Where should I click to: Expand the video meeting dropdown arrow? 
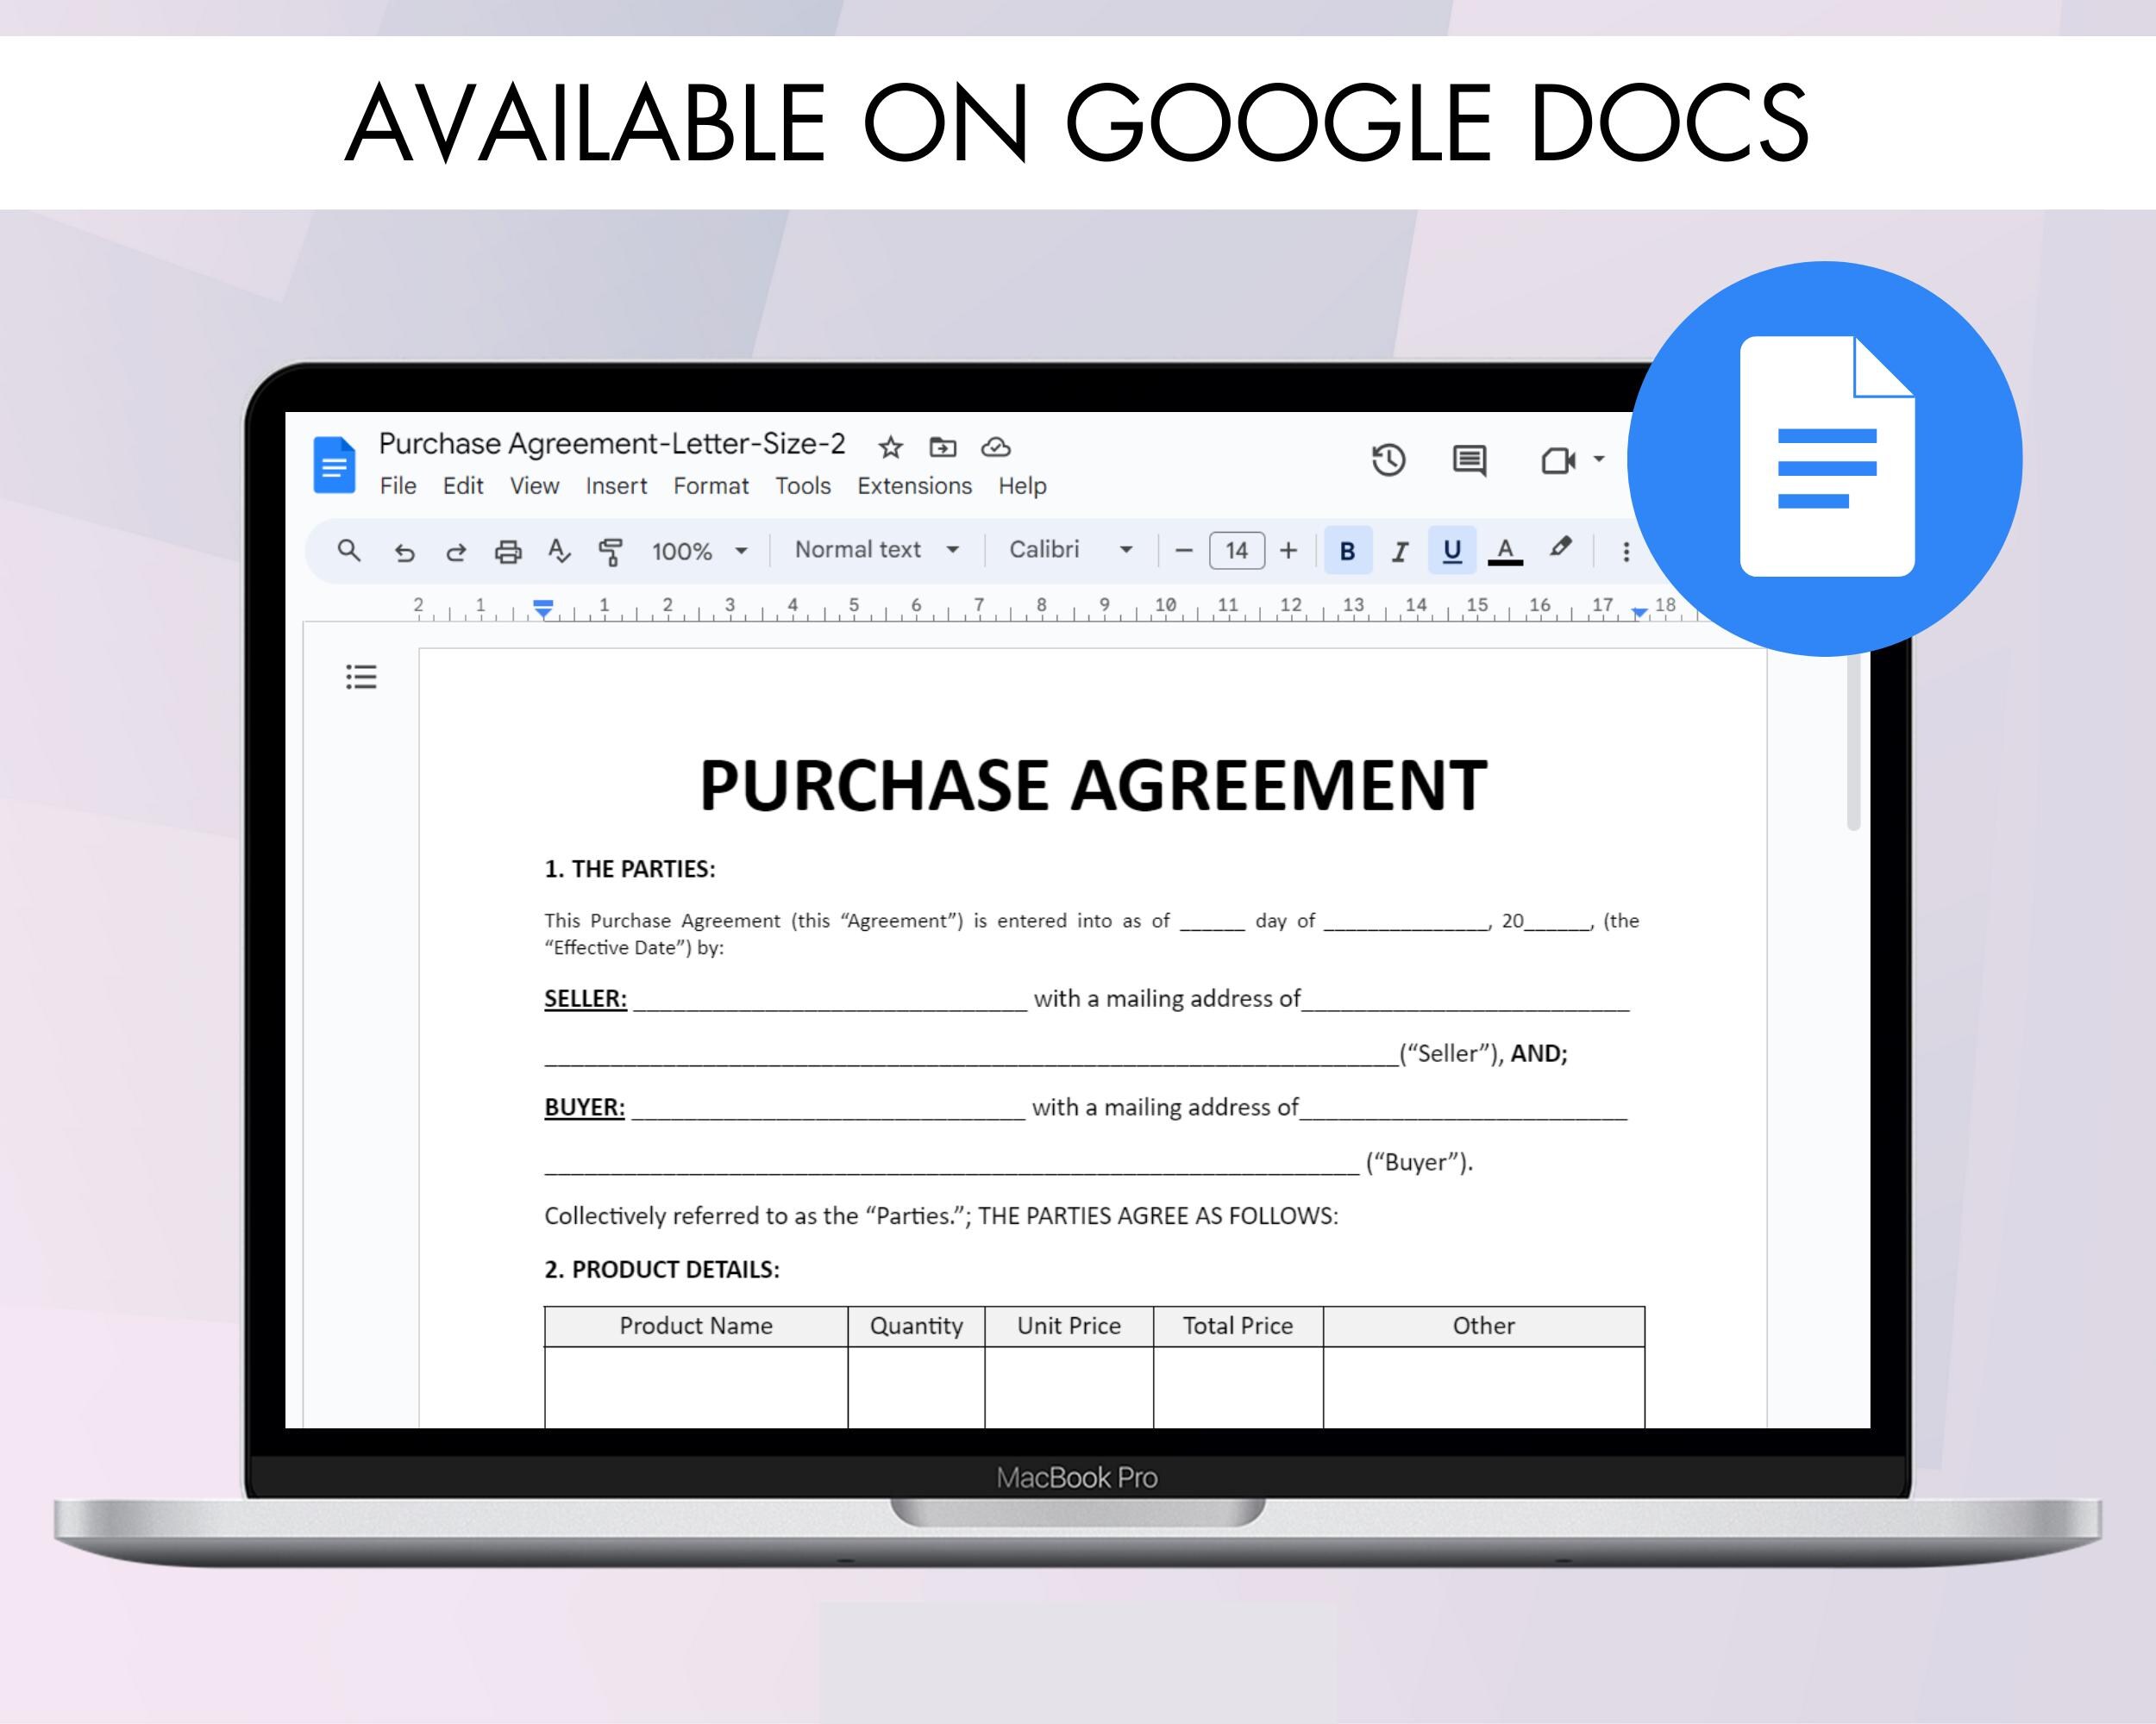[x=1599, y=459]
